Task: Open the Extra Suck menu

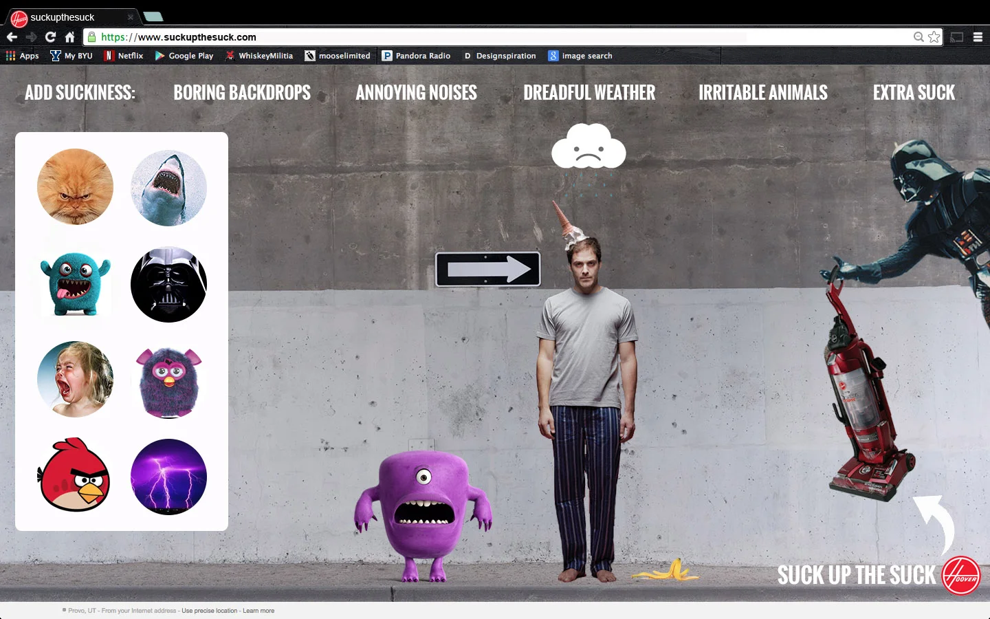Action: pyautogui.click(x=914, y=93)
